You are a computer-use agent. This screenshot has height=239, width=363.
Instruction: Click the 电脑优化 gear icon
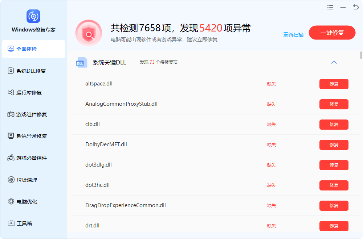[x=11, y=202]
